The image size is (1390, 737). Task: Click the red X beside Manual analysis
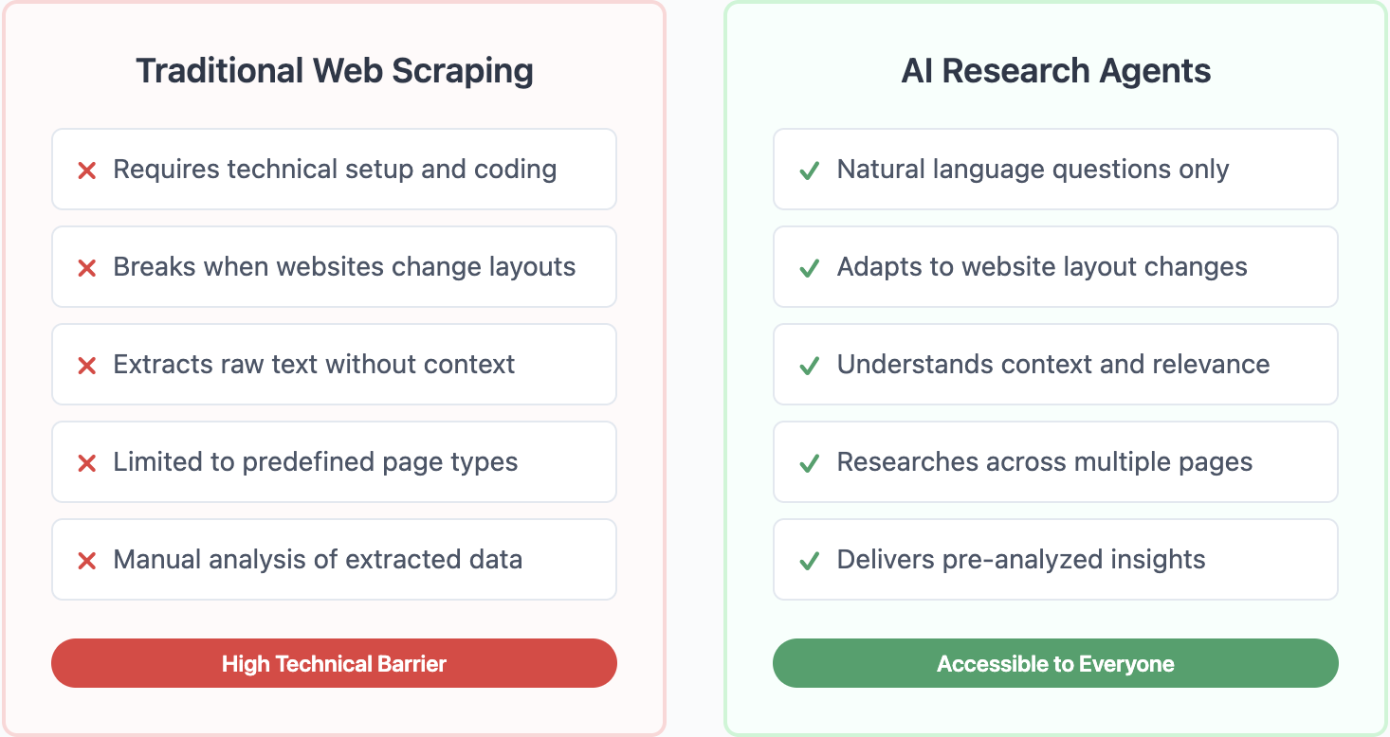tap(87, 561)
